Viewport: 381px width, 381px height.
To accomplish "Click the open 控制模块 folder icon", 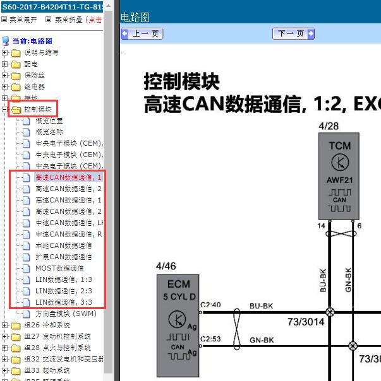I will pos(16,110).
